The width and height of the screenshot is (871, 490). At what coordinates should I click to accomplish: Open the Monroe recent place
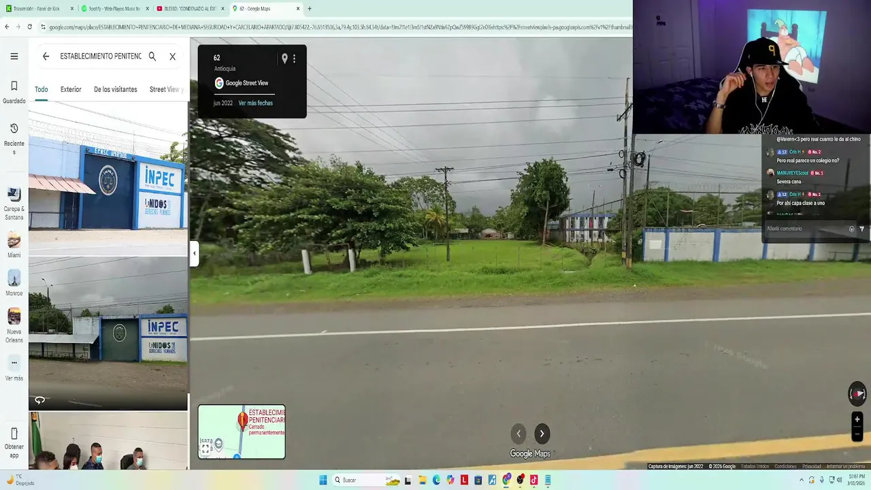[x=14, y=283]
